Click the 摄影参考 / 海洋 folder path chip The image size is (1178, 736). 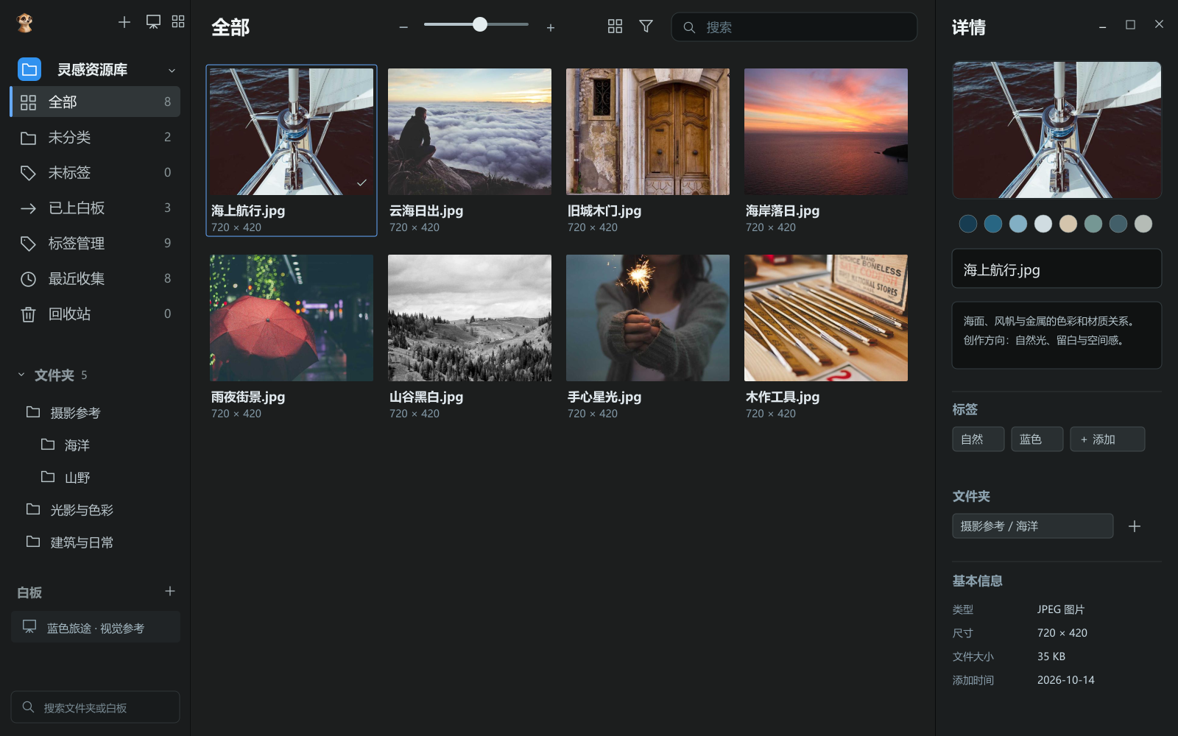[x=1032, y=526]
